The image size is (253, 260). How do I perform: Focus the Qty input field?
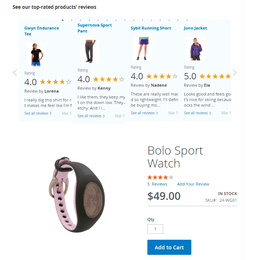pos(155,229)
